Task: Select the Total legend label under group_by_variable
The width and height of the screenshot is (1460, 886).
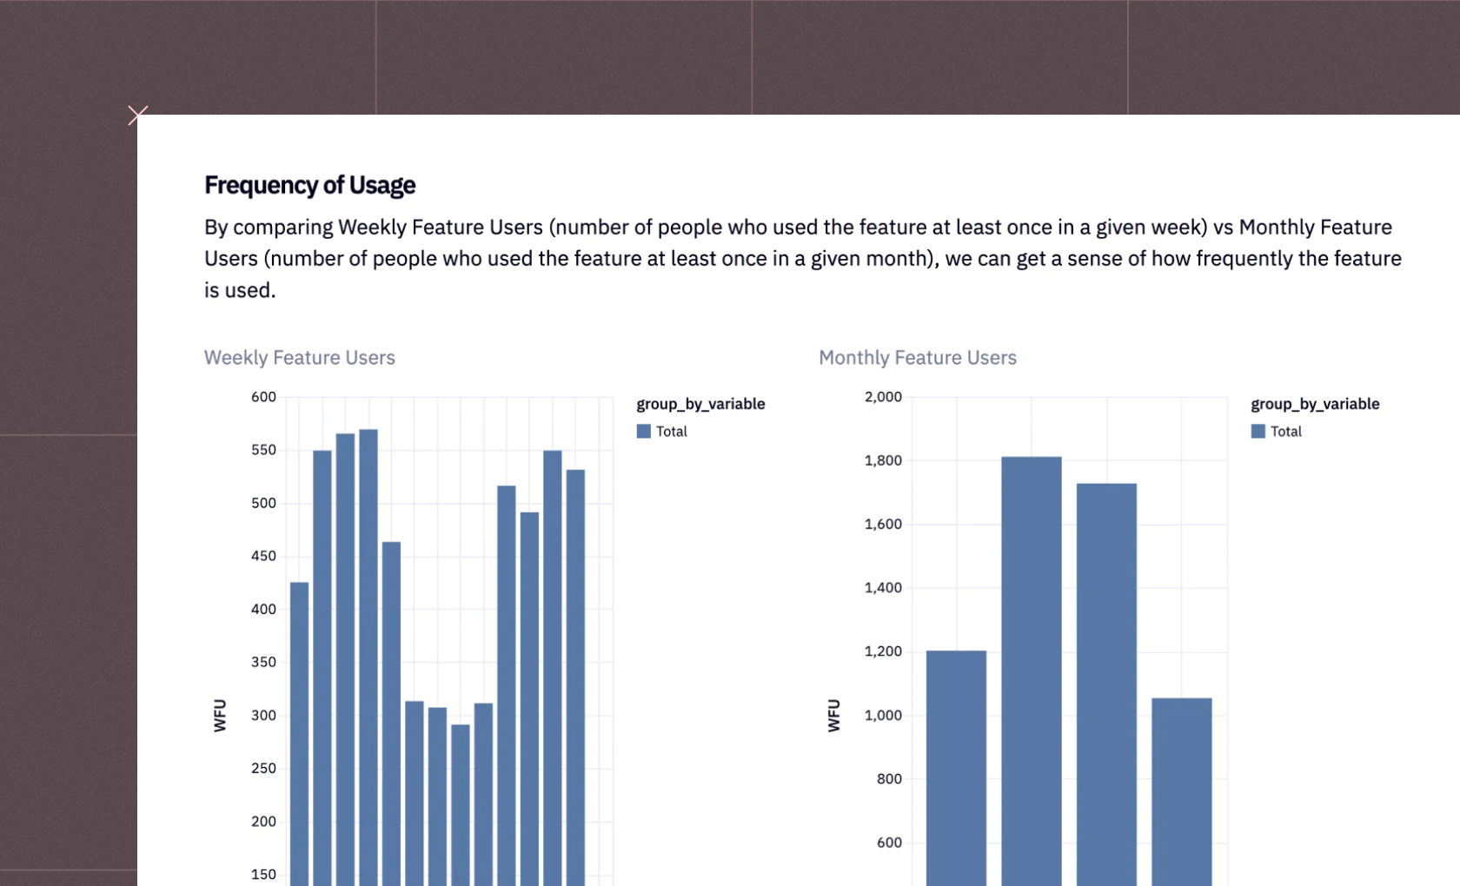Action: (670, 431)
